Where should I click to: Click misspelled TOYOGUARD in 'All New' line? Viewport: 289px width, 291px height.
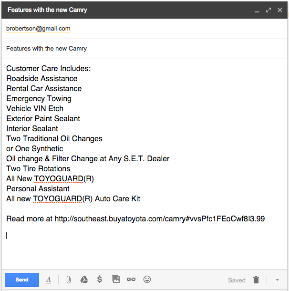pos(59,179)
